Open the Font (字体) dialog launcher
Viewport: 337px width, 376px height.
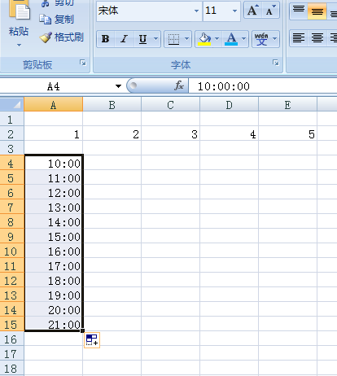click(276, 63)
